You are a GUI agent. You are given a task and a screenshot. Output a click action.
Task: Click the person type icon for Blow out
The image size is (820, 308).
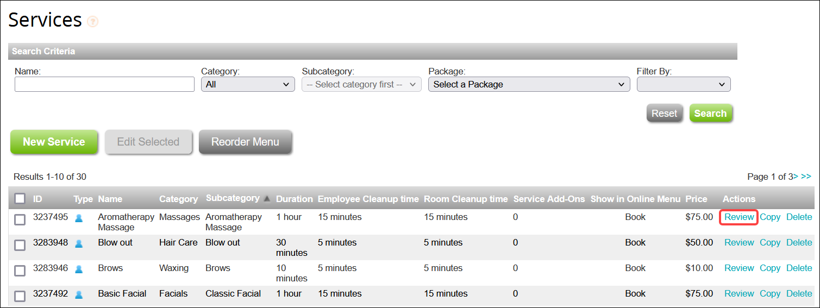(79, 243)
